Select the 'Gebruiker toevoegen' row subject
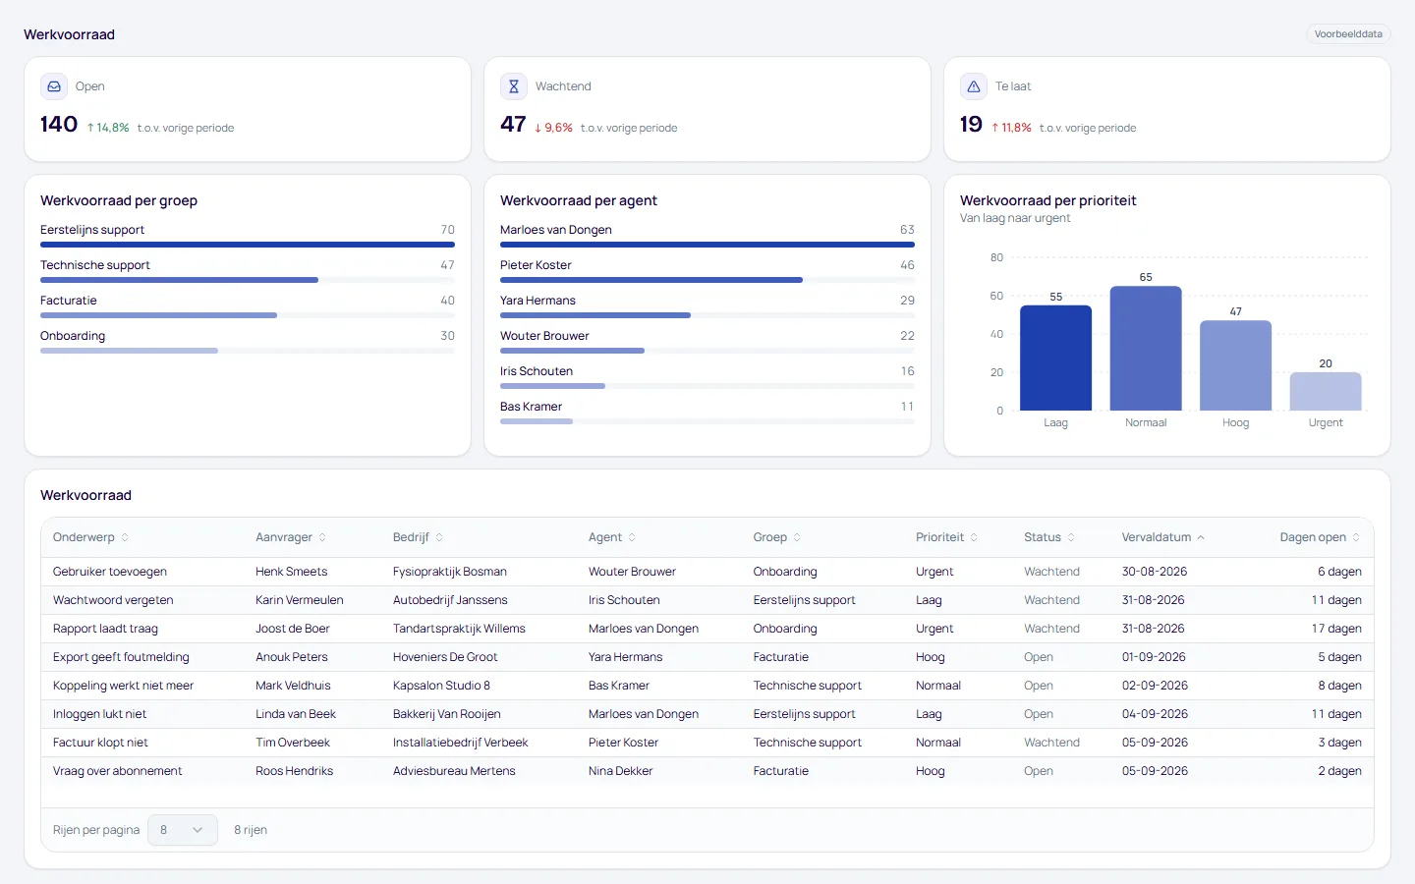The height and width of the screenshot is (884, 1415). click(x=110, y=572)
